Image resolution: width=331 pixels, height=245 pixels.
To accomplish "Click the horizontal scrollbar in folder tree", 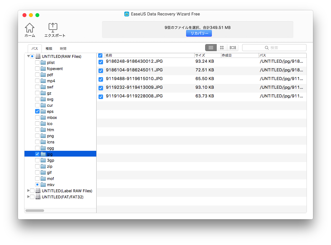I will point(35,210).
